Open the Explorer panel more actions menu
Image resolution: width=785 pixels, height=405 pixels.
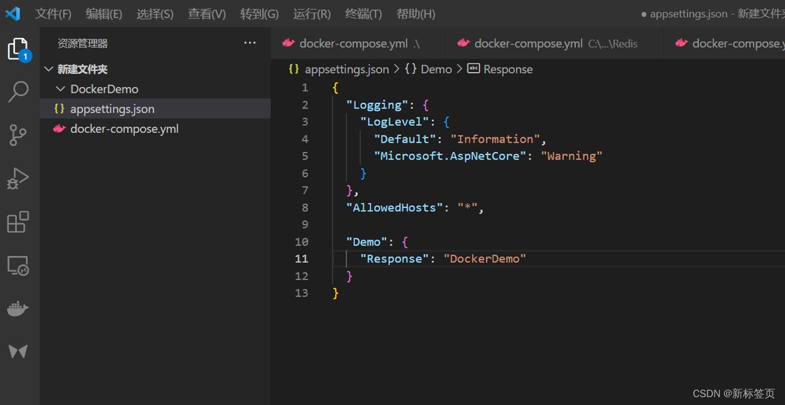click(250, 43)
